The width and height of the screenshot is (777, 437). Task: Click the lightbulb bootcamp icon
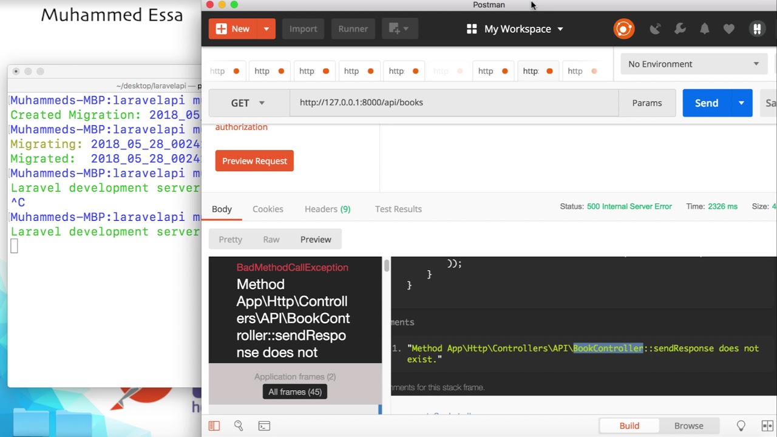(741, 426)
